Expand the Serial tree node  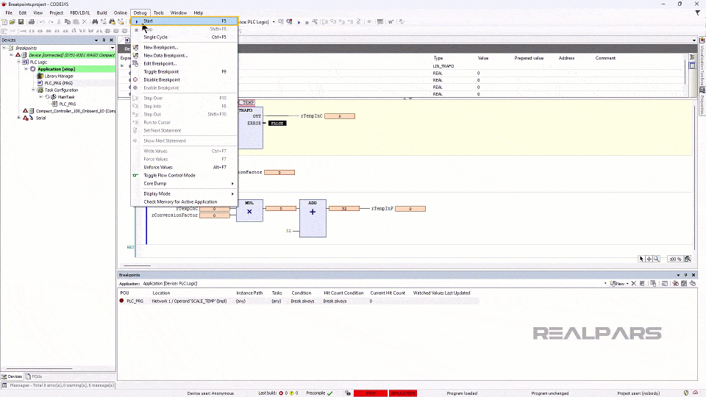[x=18, y=118]
